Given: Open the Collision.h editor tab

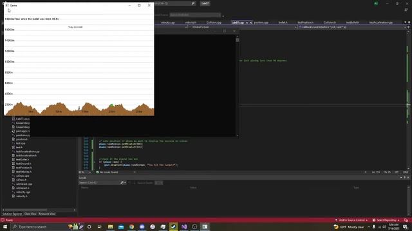Looking at the screenshot, I should pos(330,22).
